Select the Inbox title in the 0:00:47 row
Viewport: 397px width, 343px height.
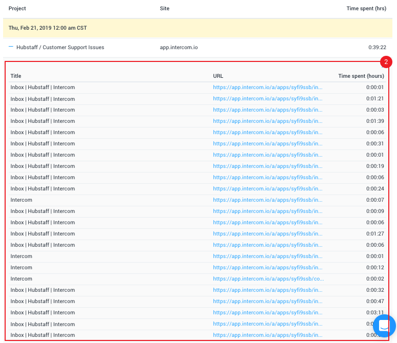point(43,302)
